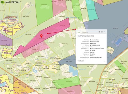Click the red line endpoint near popup
The height and width of the screenshot is (94, 128).
pyautogui.click(x=76, y=29)
